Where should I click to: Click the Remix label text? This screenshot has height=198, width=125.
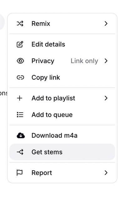41,23
